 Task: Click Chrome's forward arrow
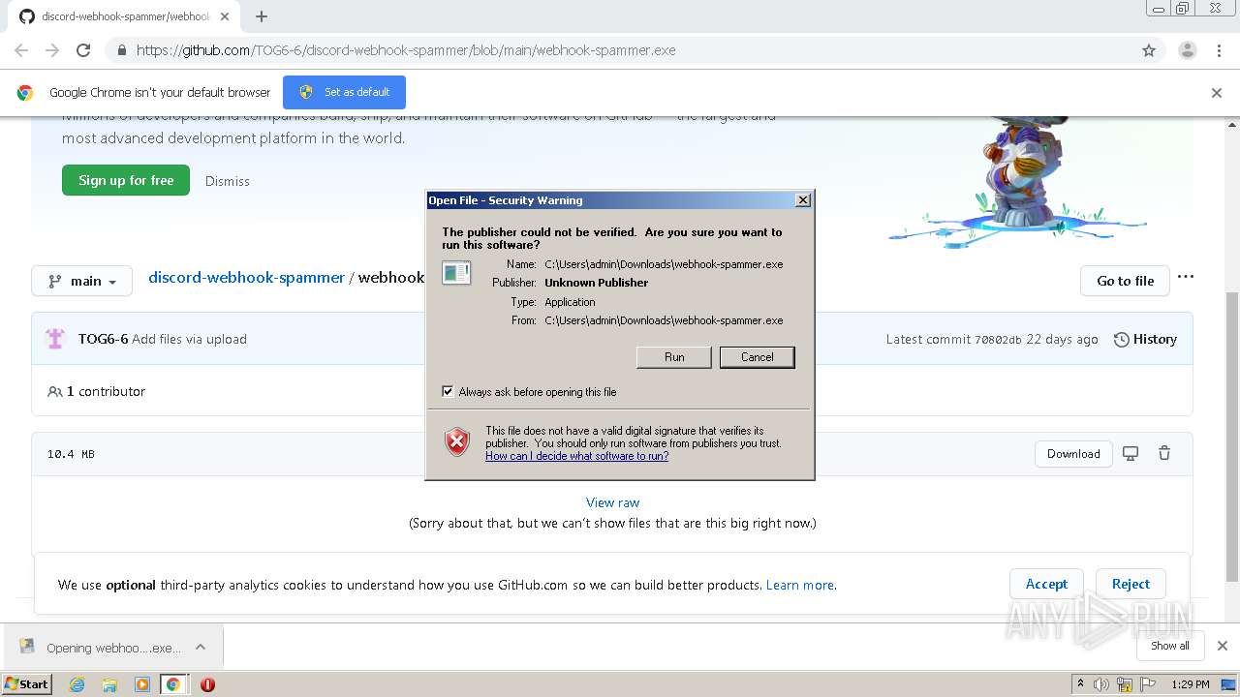pos(52,50)
